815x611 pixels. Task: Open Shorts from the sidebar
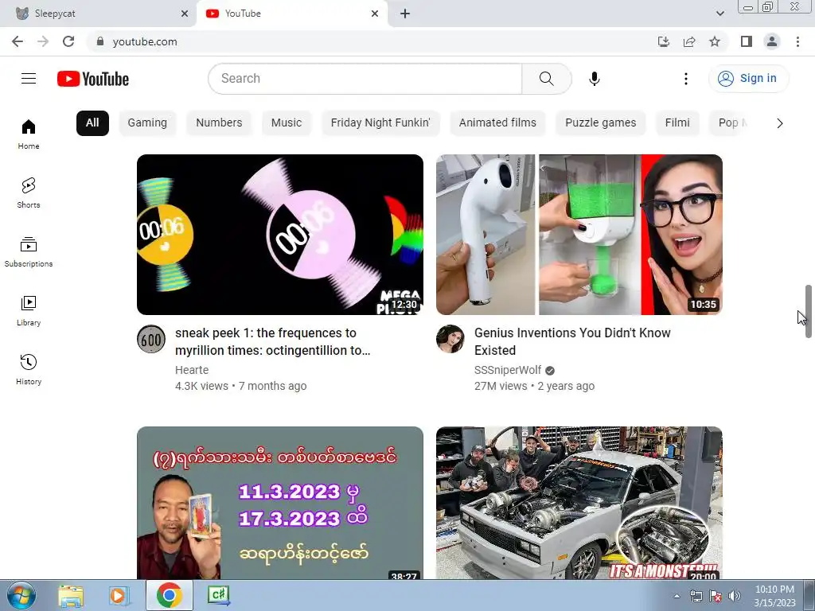(29, 193)
